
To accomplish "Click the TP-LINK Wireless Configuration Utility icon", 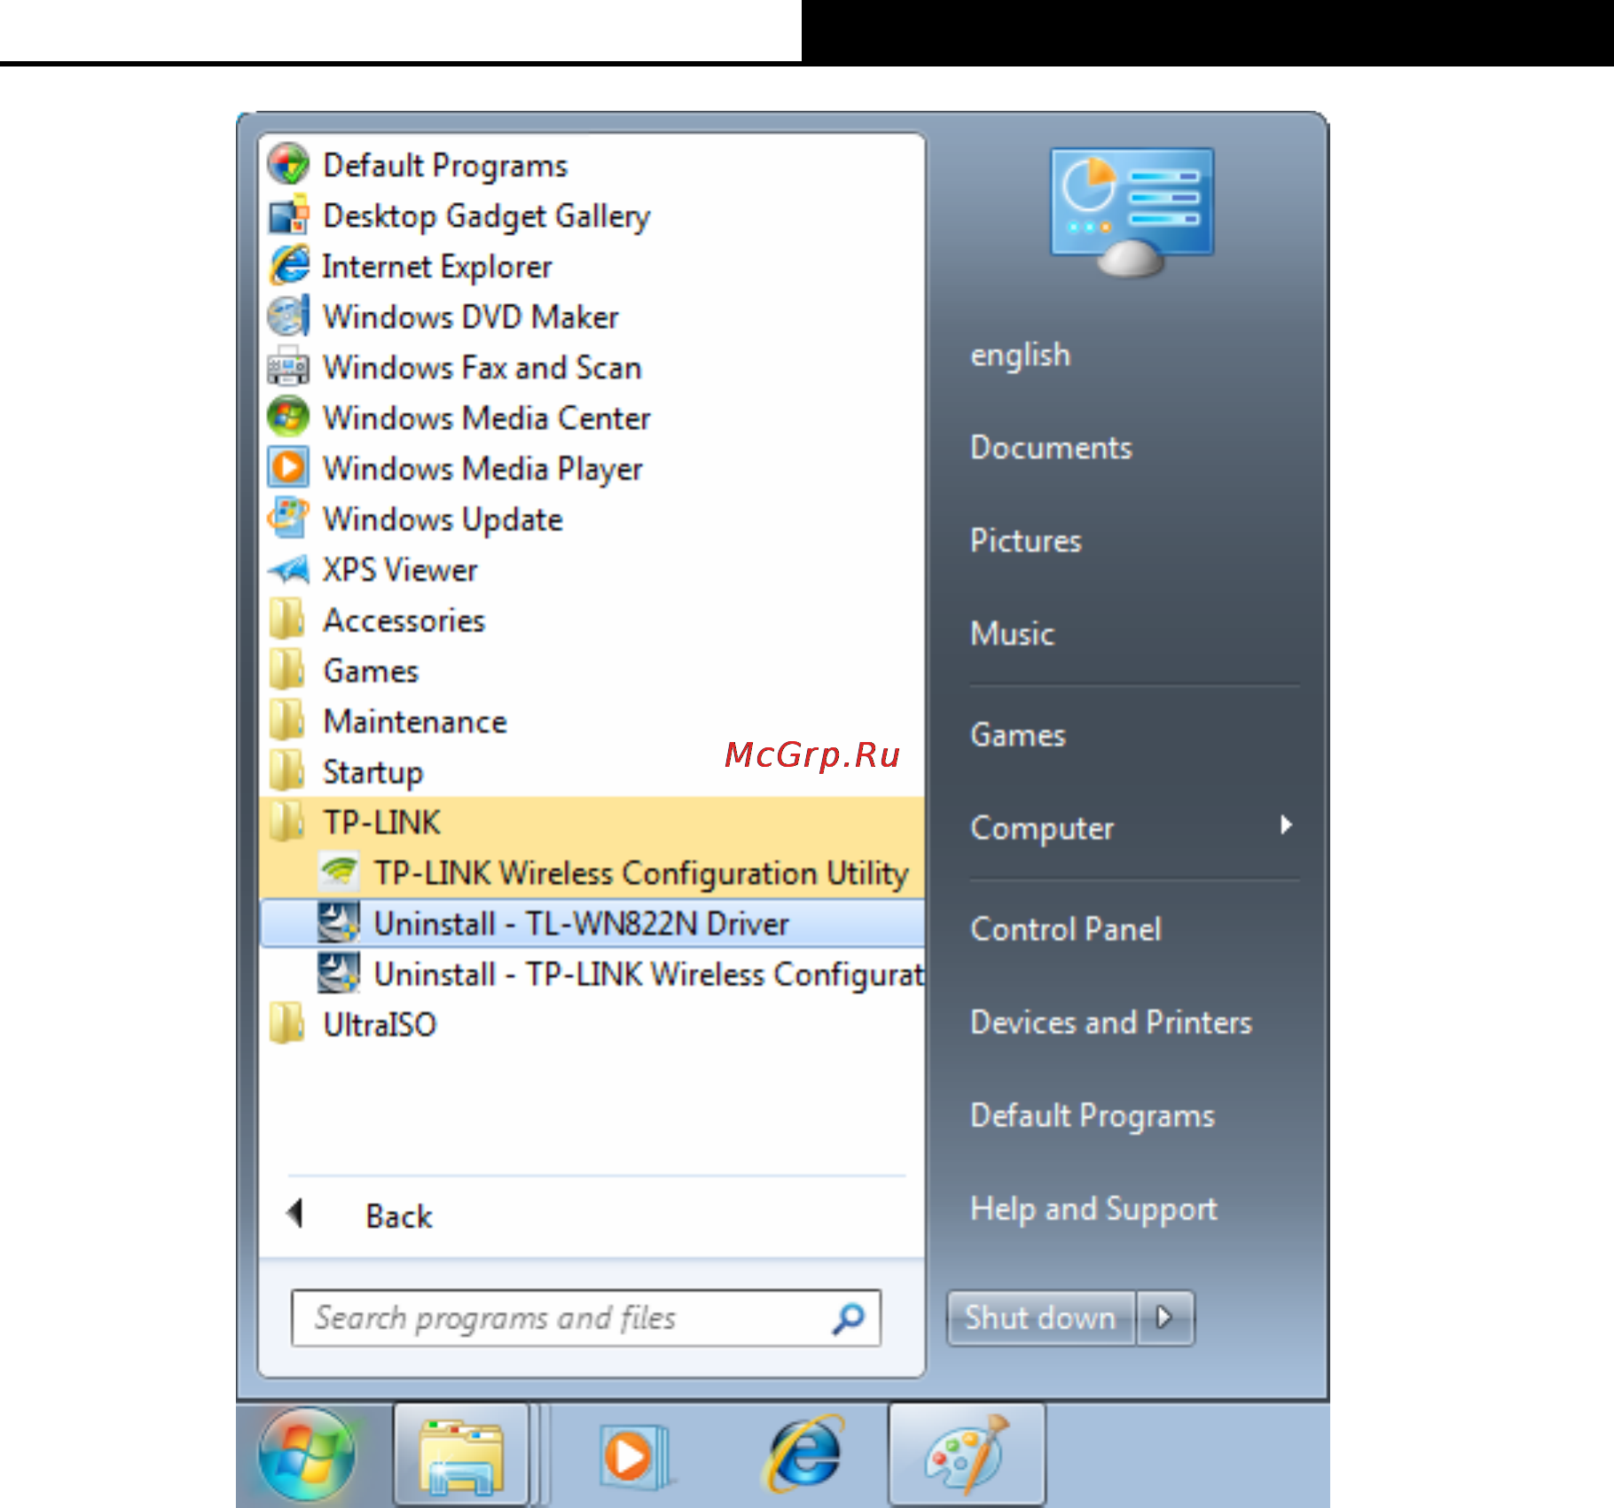I will tap(339, 872).
